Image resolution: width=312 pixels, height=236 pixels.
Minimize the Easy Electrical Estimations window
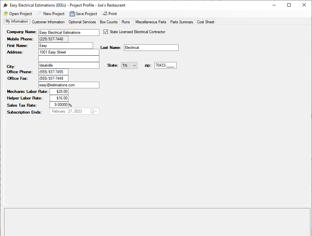[274, 5]
